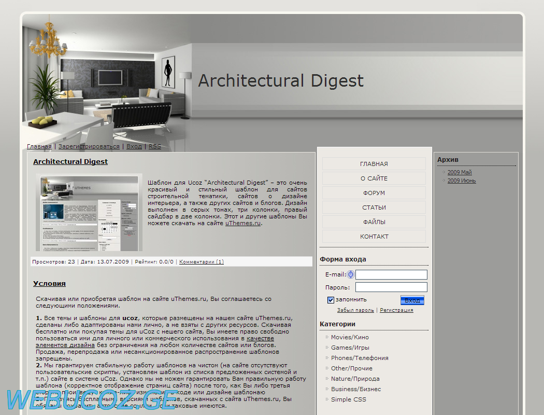Open the 2009 Июнь archive
Screen dimensions: 544x415
pyautogui.click(x=462, y=181)
